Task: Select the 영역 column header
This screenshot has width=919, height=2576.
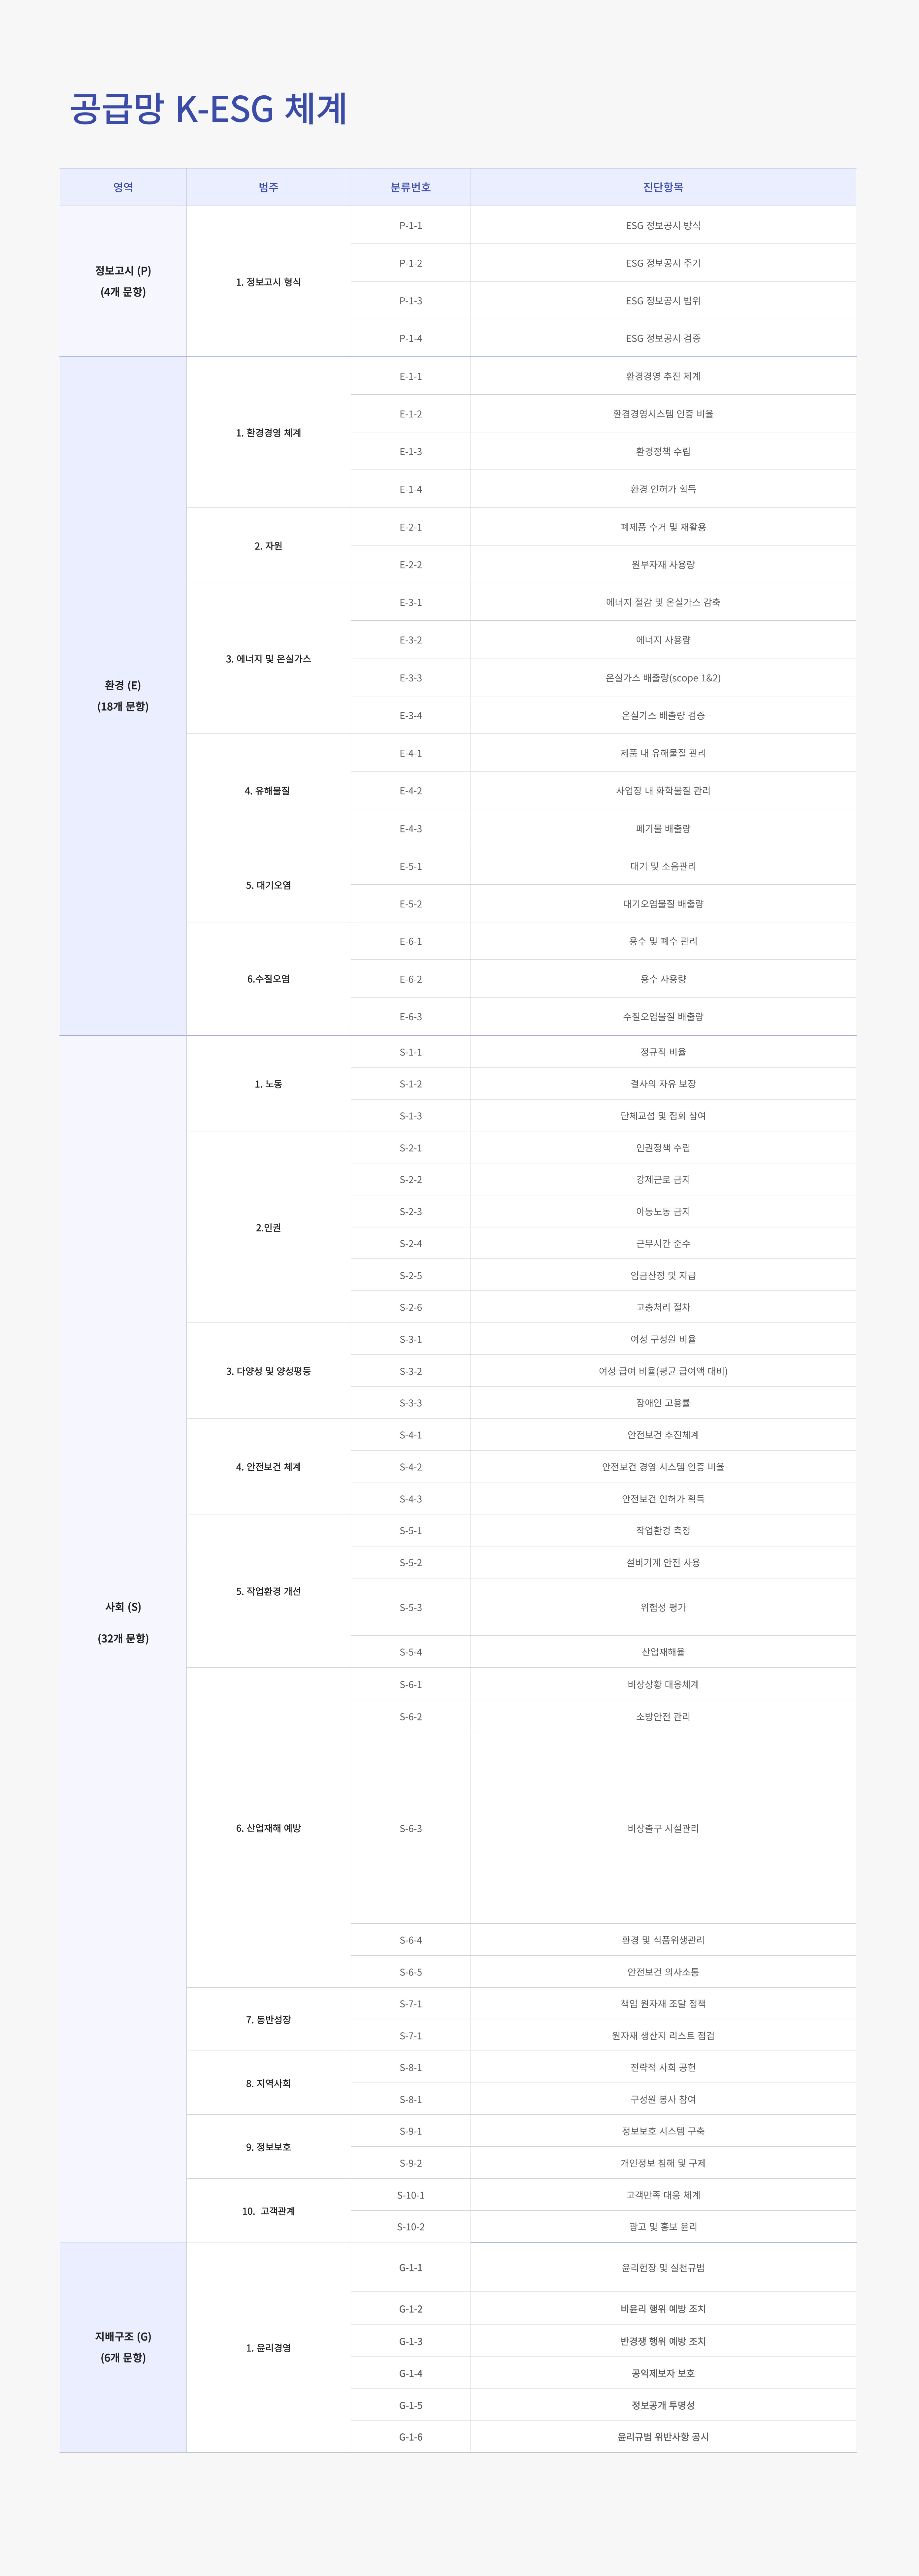Action: 123,187
